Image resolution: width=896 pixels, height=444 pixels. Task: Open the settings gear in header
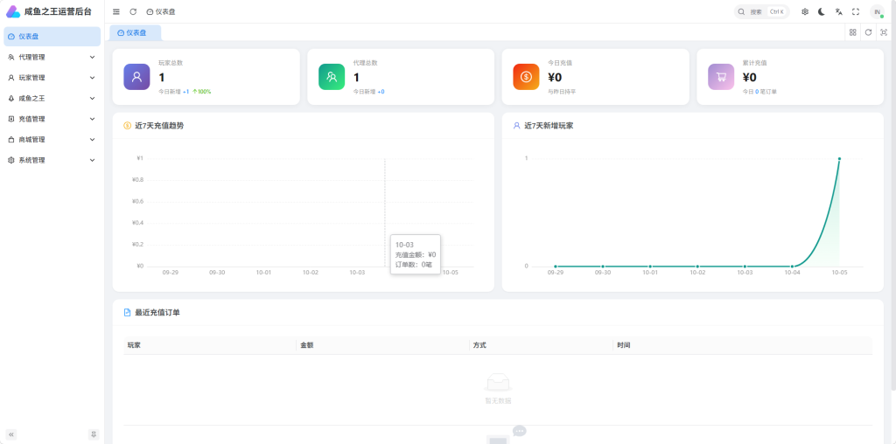(805, 11)
